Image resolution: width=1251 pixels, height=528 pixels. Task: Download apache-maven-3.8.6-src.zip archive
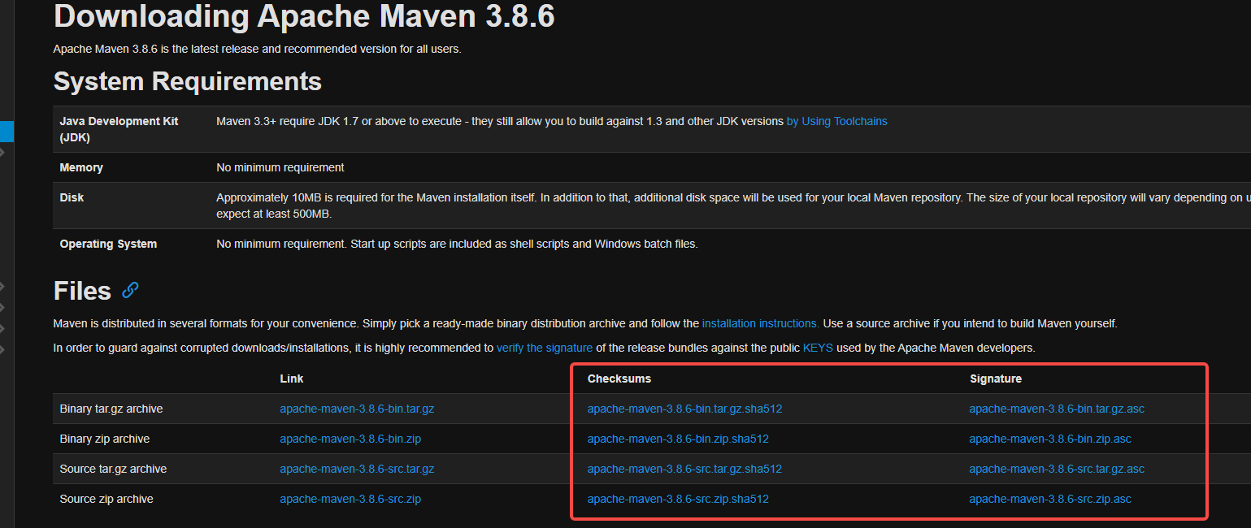click(x=350, y=499)
